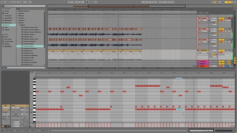Fold the 3 Audio track
The height and width of the screenshot is (133, 237).
[200, 29]
